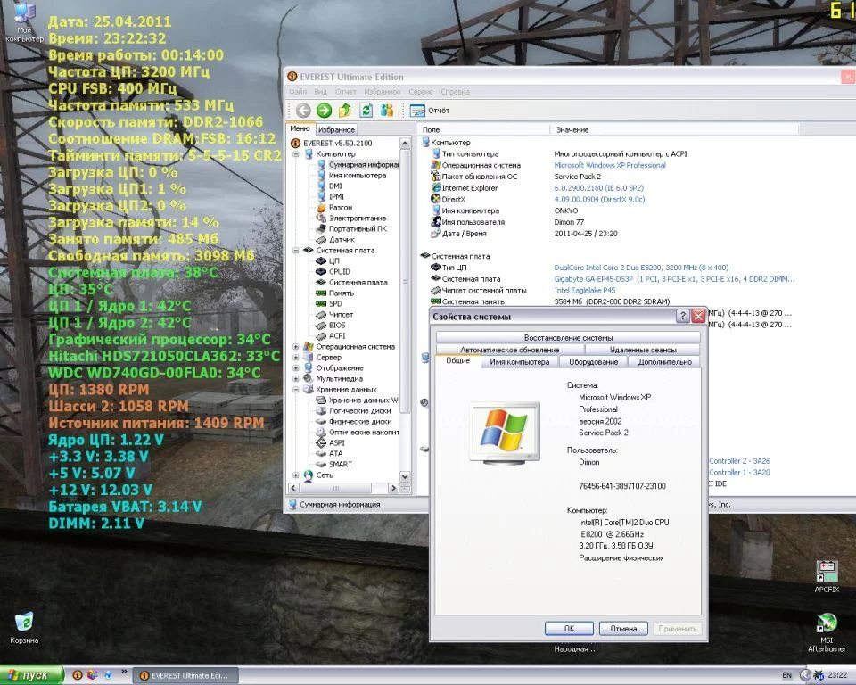Expand the Отображение tree node
This screenshot has height=685, width=856.
(x=295, y=368)
